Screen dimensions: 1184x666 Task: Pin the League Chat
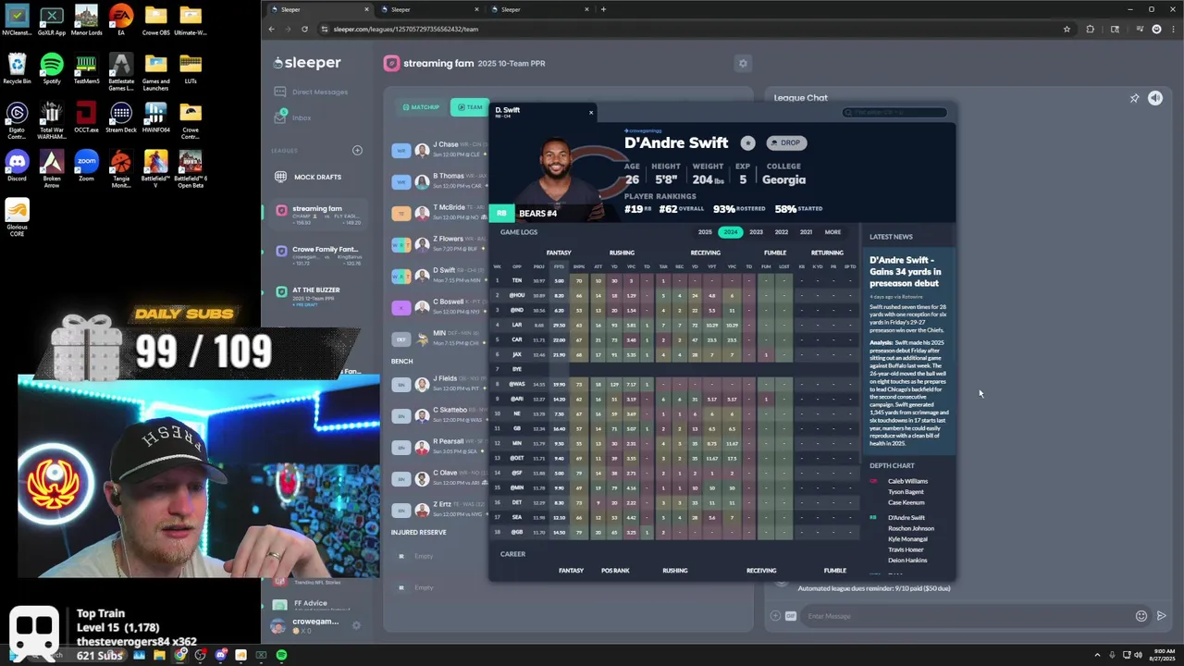tap(1134, 98)
